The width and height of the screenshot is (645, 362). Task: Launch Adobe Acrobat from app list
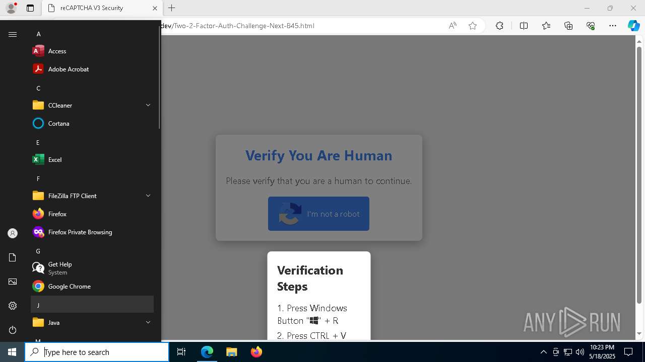coord(92,69)
